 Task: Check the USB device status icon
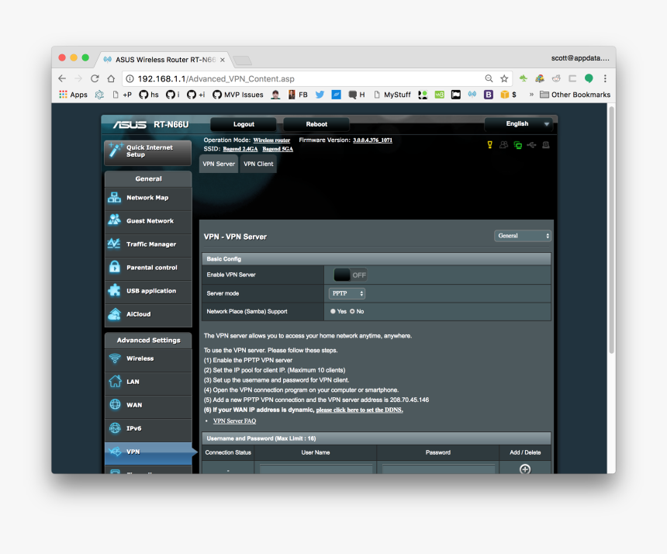coord(530,145)
